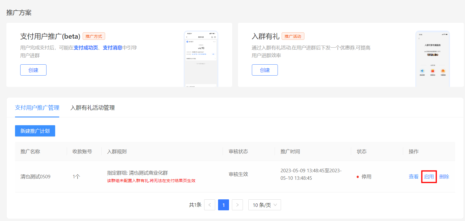Open the 支付消息 link

(112, 48)
